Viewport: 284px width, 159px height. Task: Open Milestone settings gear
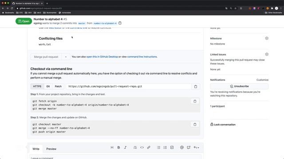click(267, 38)
